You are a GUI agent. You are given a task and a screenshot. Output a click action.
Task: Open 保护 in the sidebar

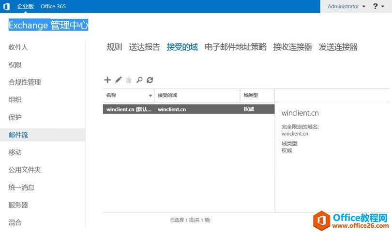click(x=15, y=117)
